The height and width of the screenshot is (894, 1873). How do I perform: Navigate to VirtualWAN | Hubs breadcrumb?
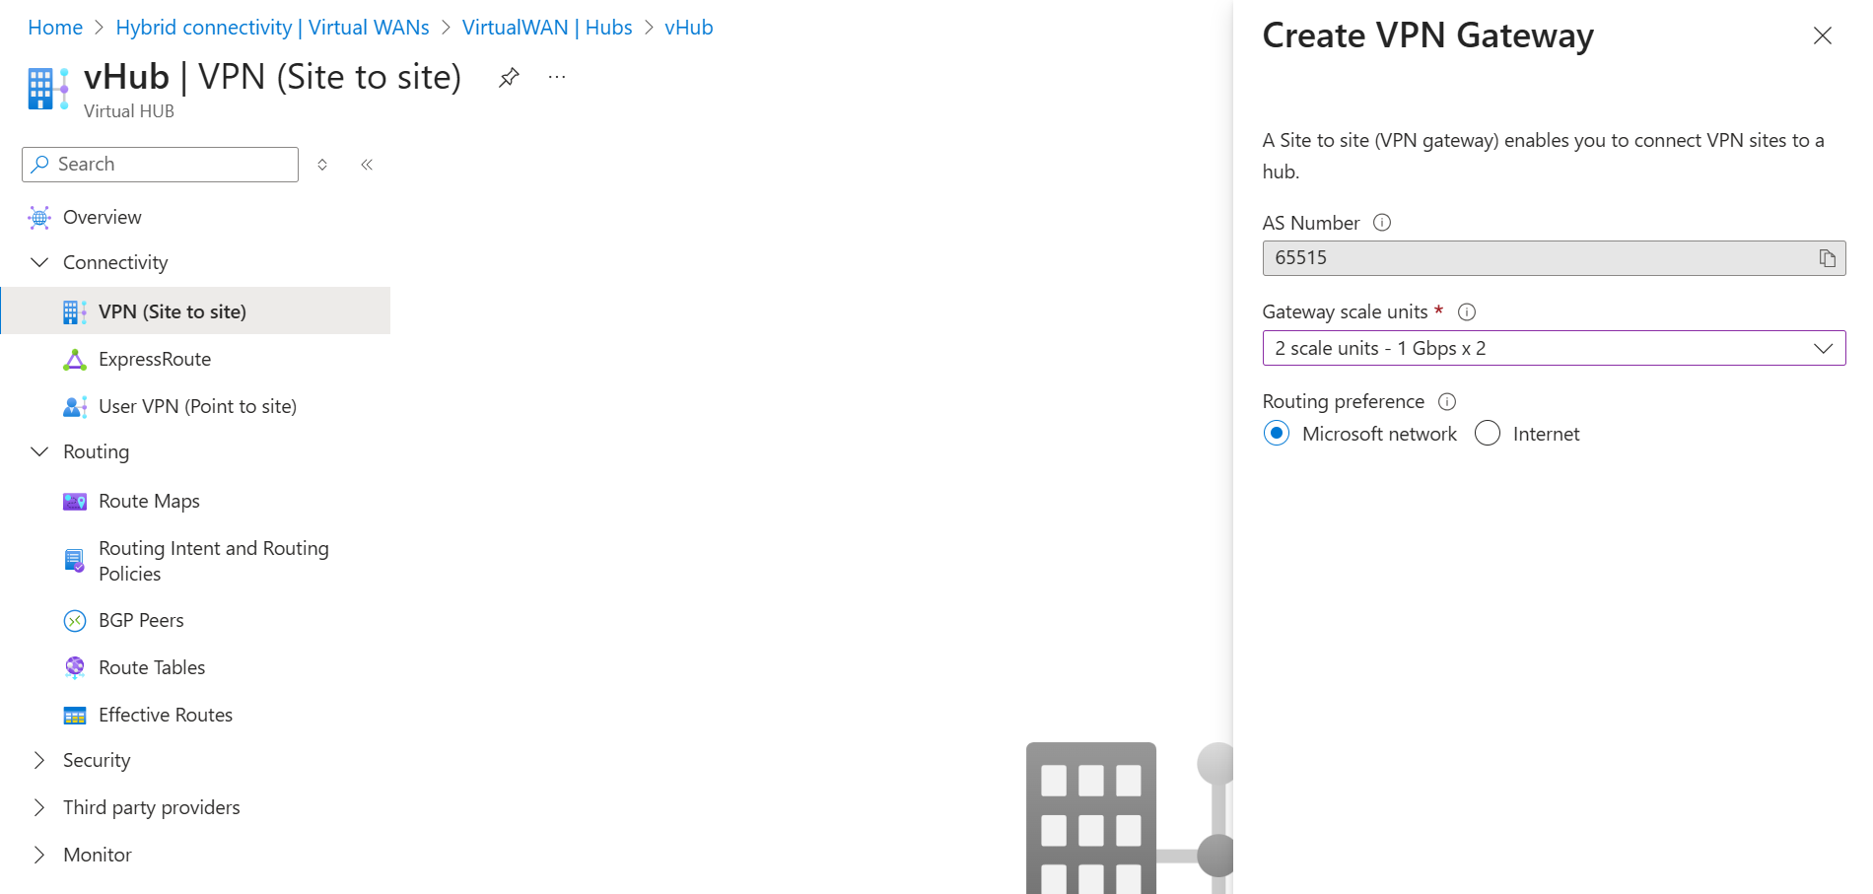[547, 28]
